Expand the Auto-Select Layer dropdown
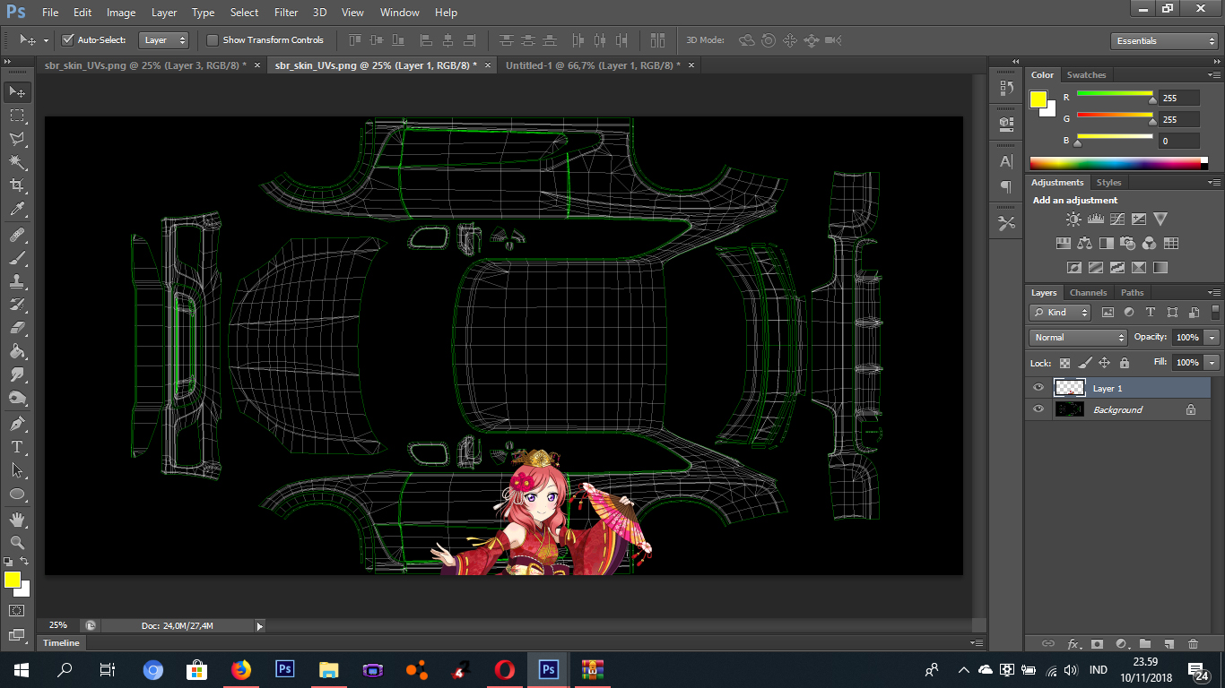 (165, 40)
